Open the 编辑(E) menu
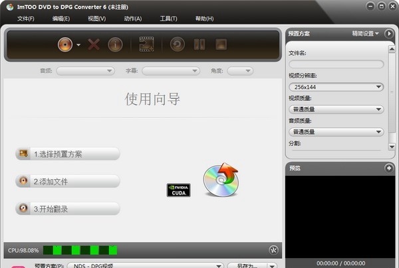This screenshot has width=399, height=268. tap(61, 19)
